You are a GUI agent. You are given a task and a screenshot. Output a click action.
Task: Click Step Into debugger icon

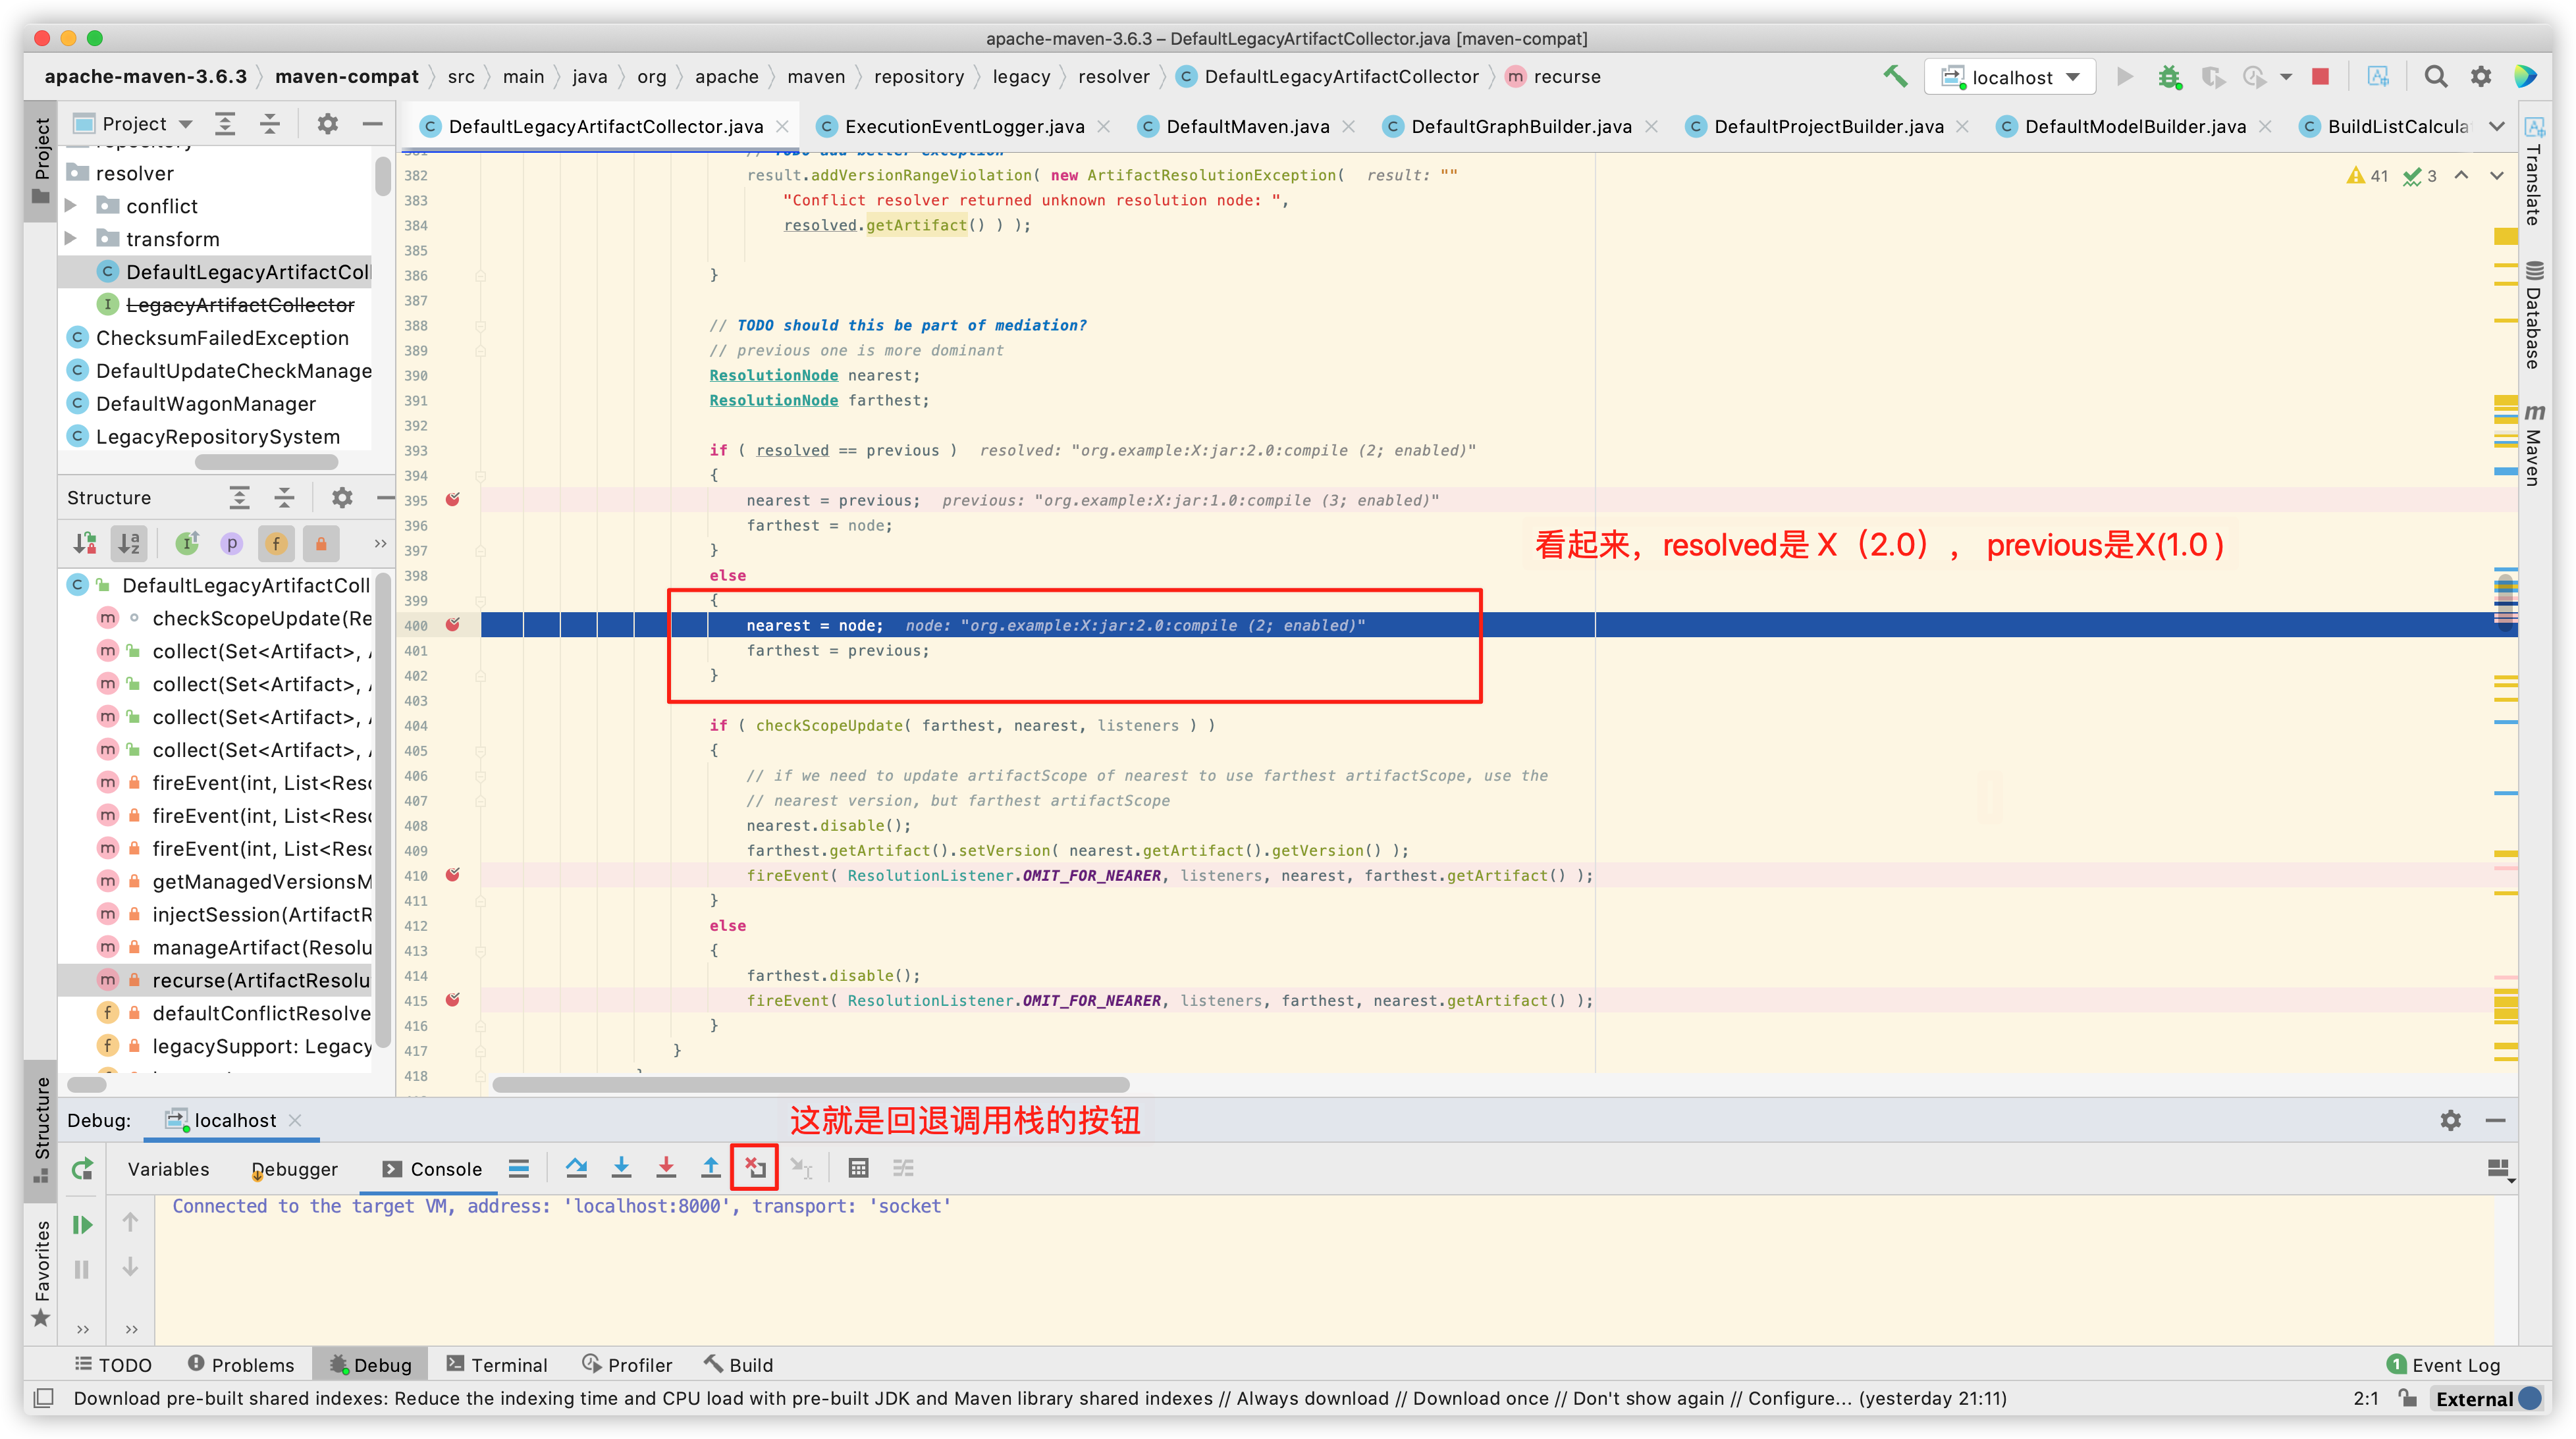click(x=621, y=1167)
